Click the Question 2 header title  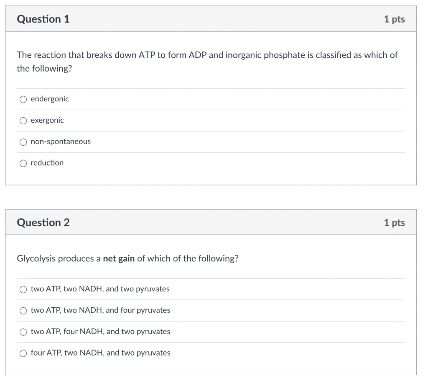pyautogui.click(x=43, y=222)
